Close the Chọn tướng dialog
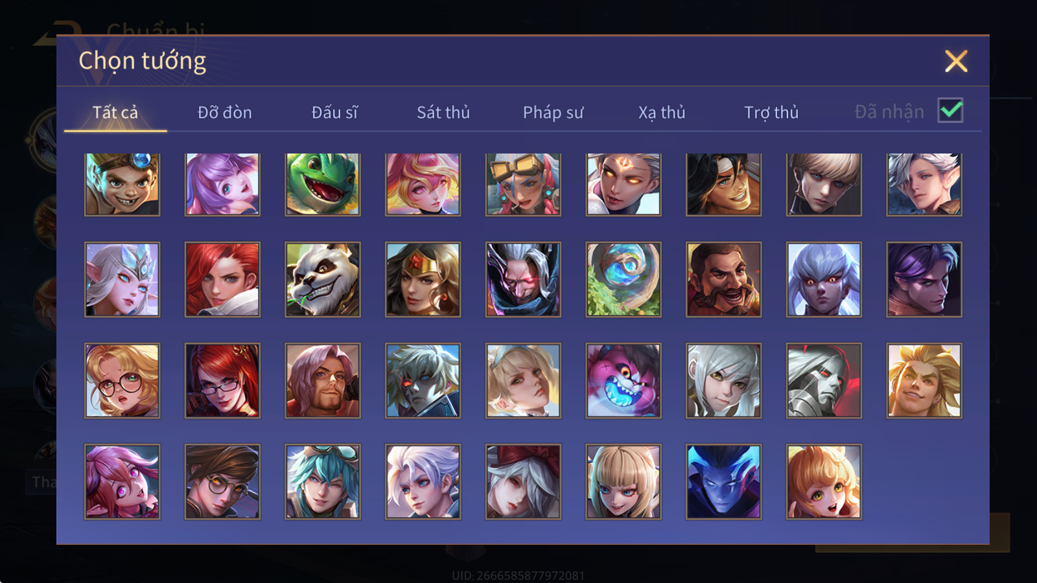The width and height of the screenshot is (1037, 583). [x=956, y=61]
